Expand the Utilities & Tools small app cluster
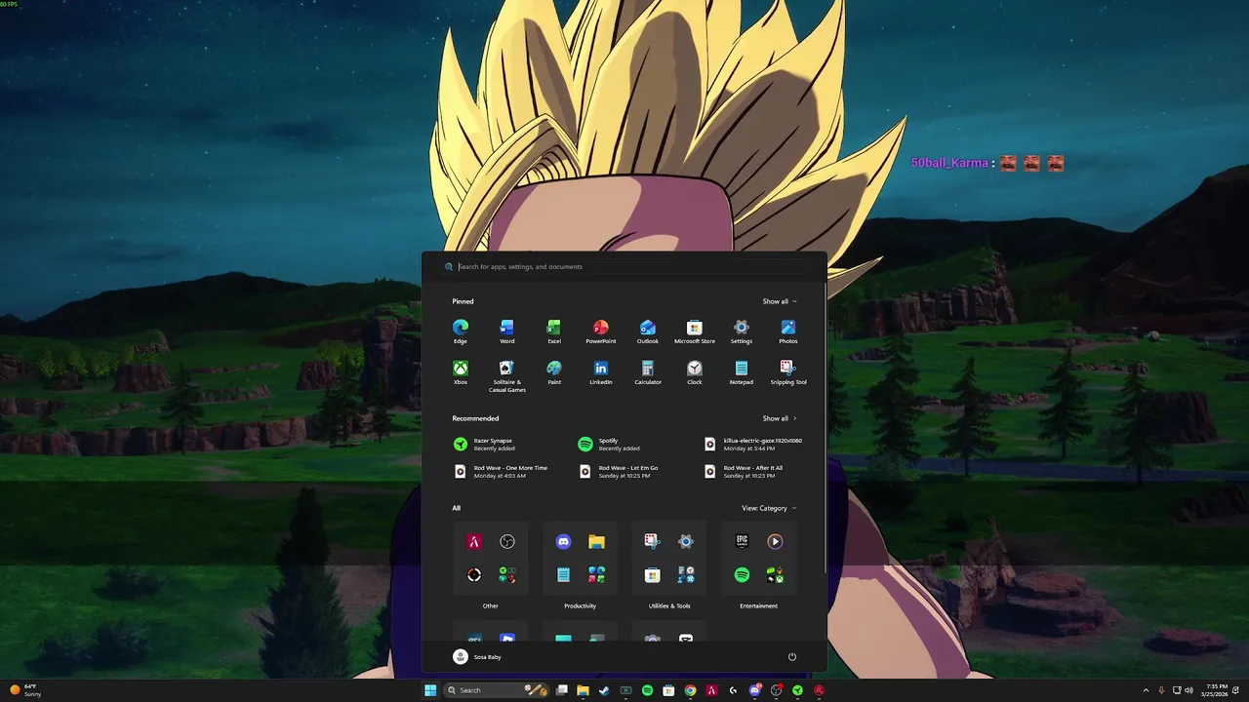 click(685, 575)
